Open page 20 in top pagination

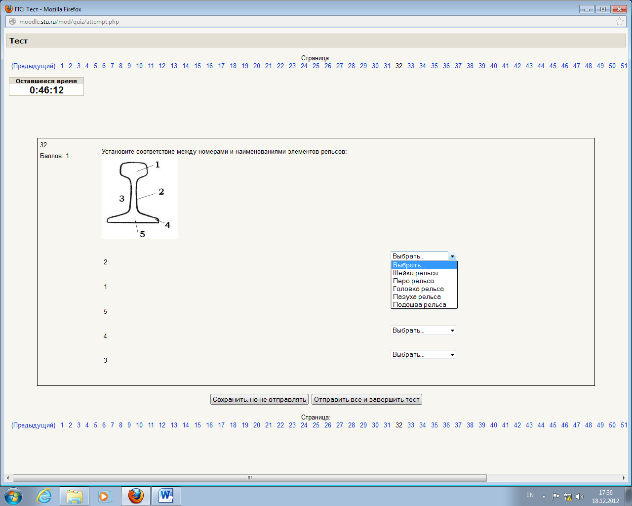(x=257, y=66)
